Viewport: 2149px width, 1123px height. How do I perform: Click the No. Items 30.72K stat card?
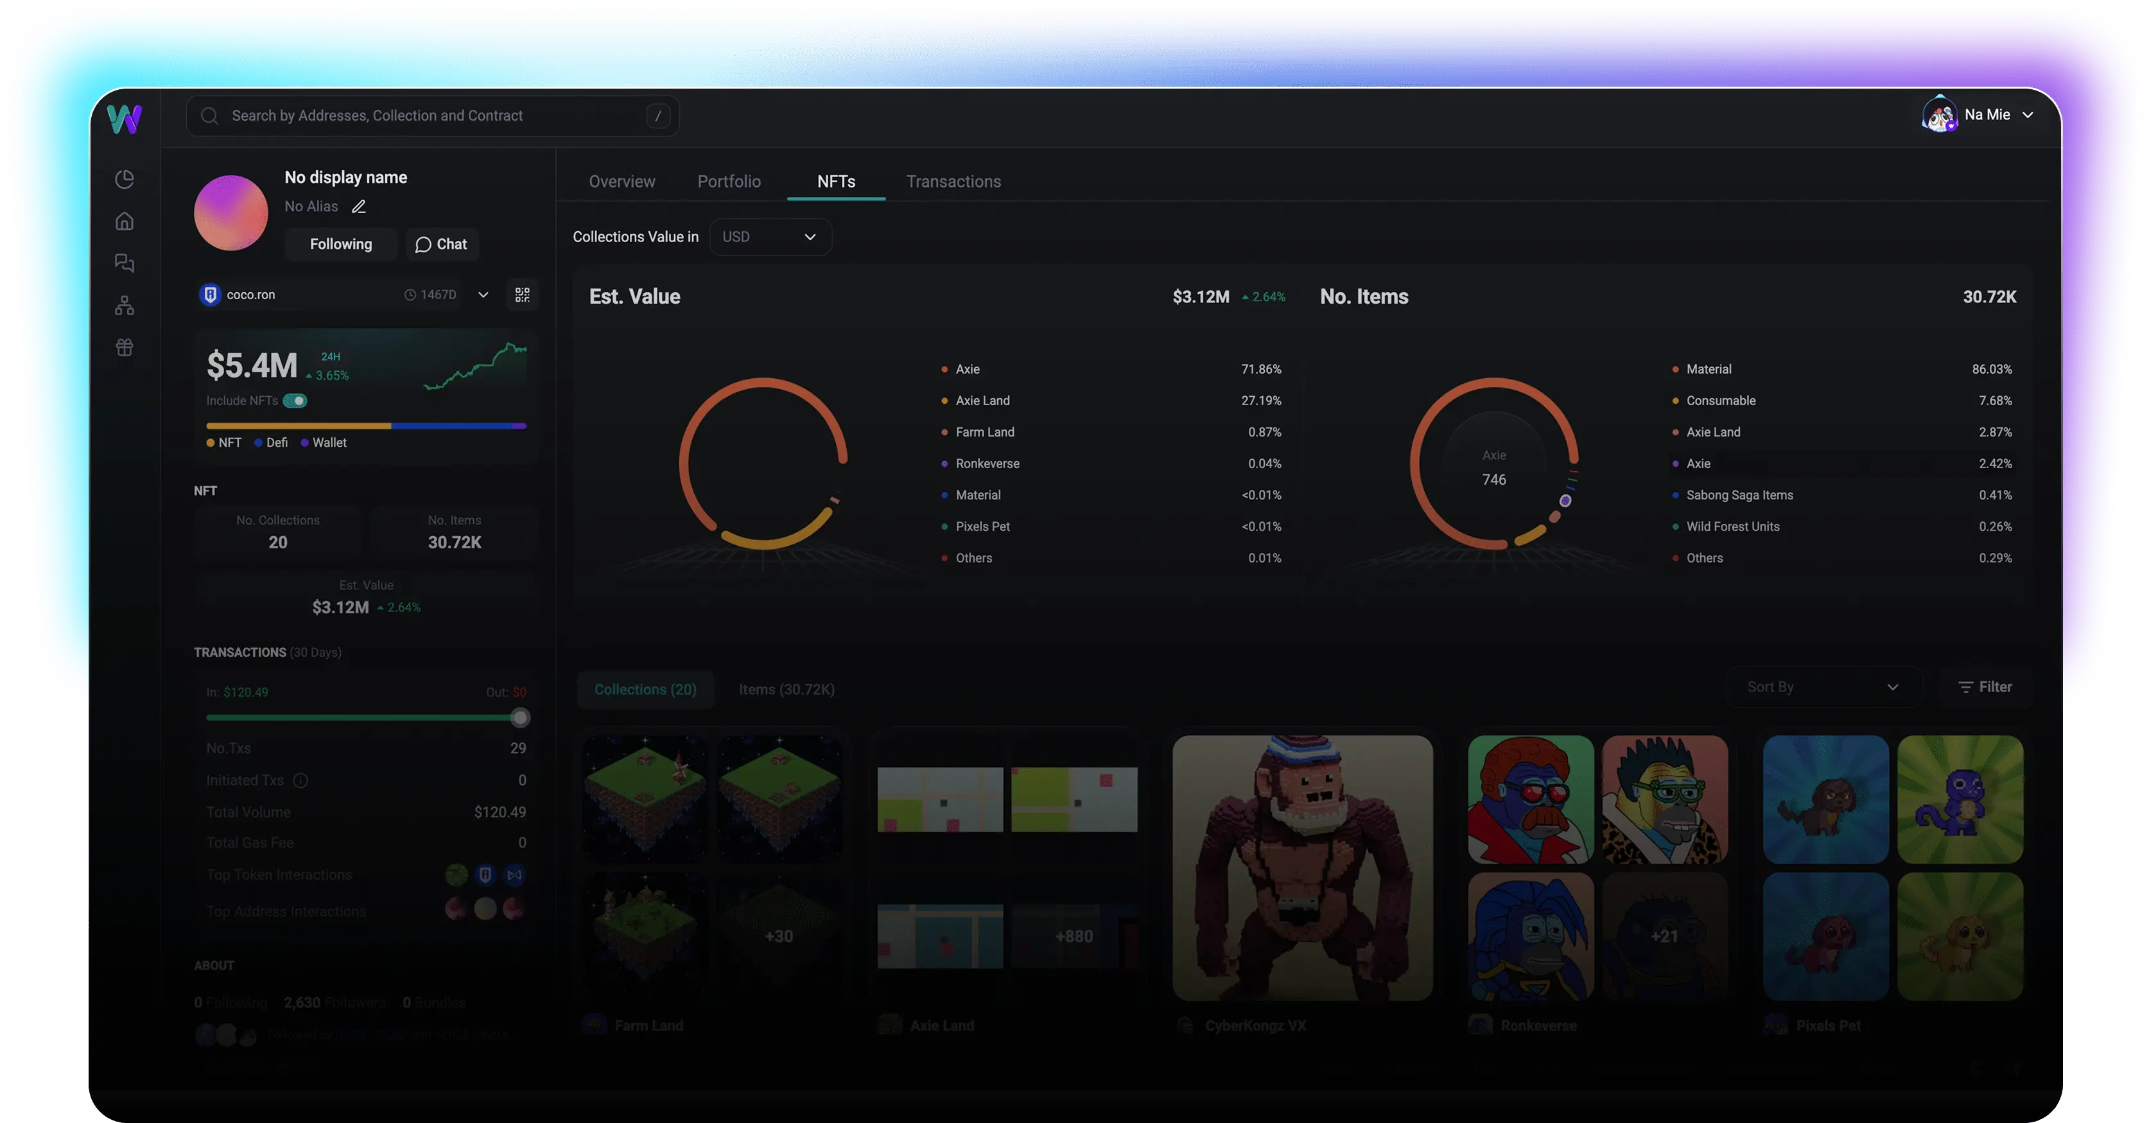455,532
